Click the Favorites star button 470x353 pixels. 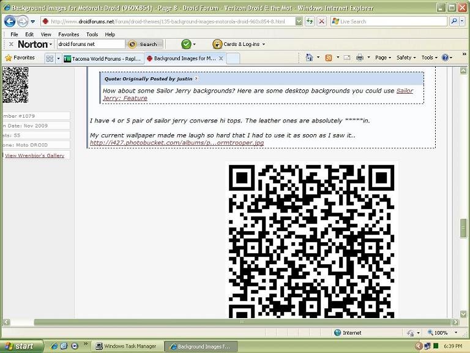[20, 58]
